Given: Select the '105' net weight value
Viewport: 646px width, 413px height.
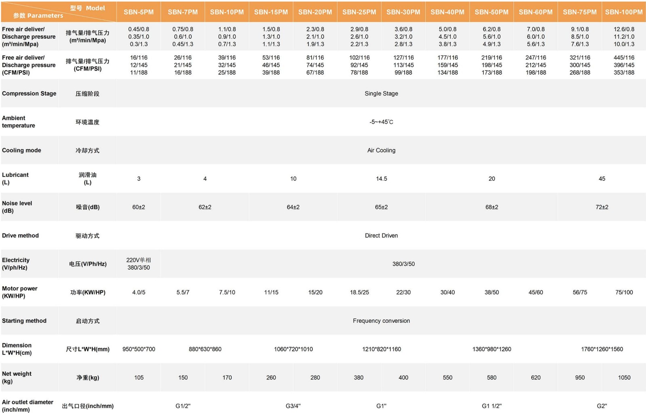Looking at the screenshot, I should tap(138, 378).
